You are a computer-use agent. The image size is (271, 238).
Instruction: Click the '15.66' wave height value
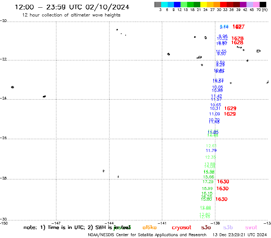[x=209, y=177]
